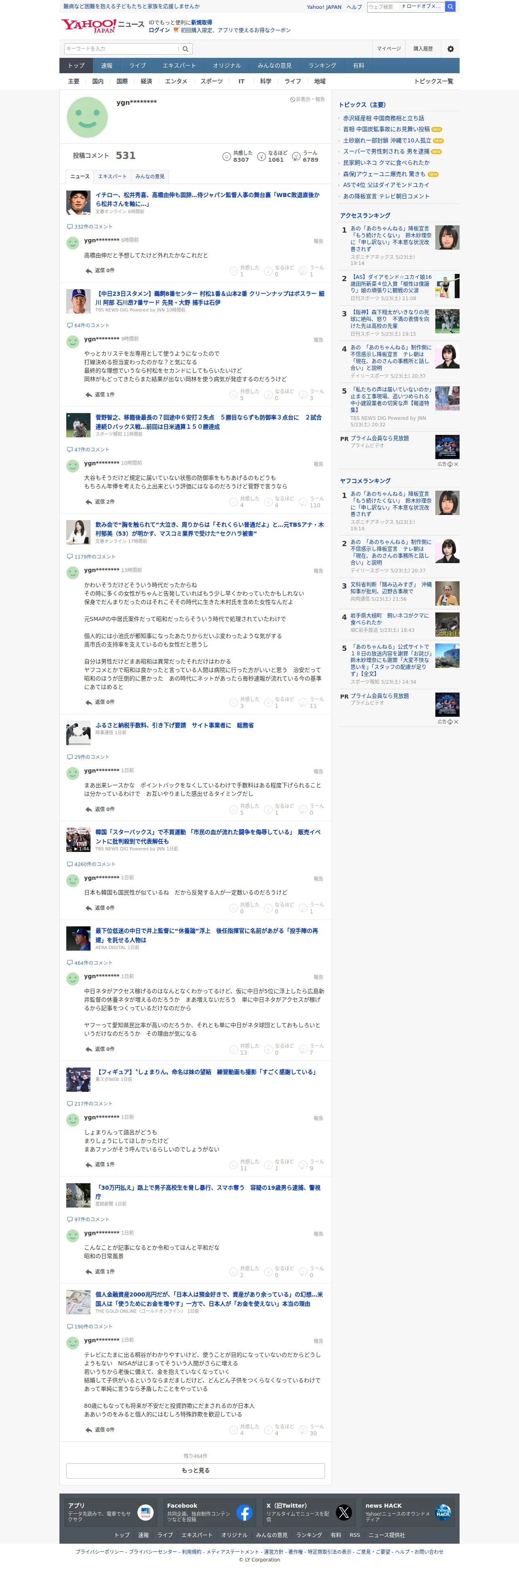Click なるほど icon on やっとカリステ comment
Image resolution: width=519 pixels, height=1572 pixels.
click(268, 394)
